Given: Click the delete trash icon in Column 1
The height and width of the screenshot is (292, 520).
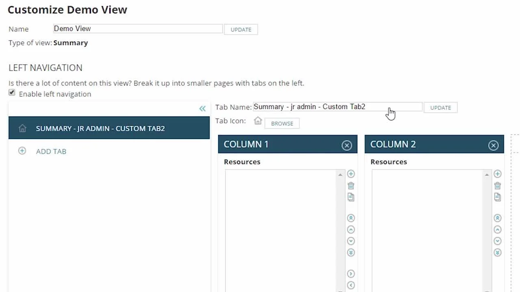Looking at the screenshot, I should click(x=351, y=186).
